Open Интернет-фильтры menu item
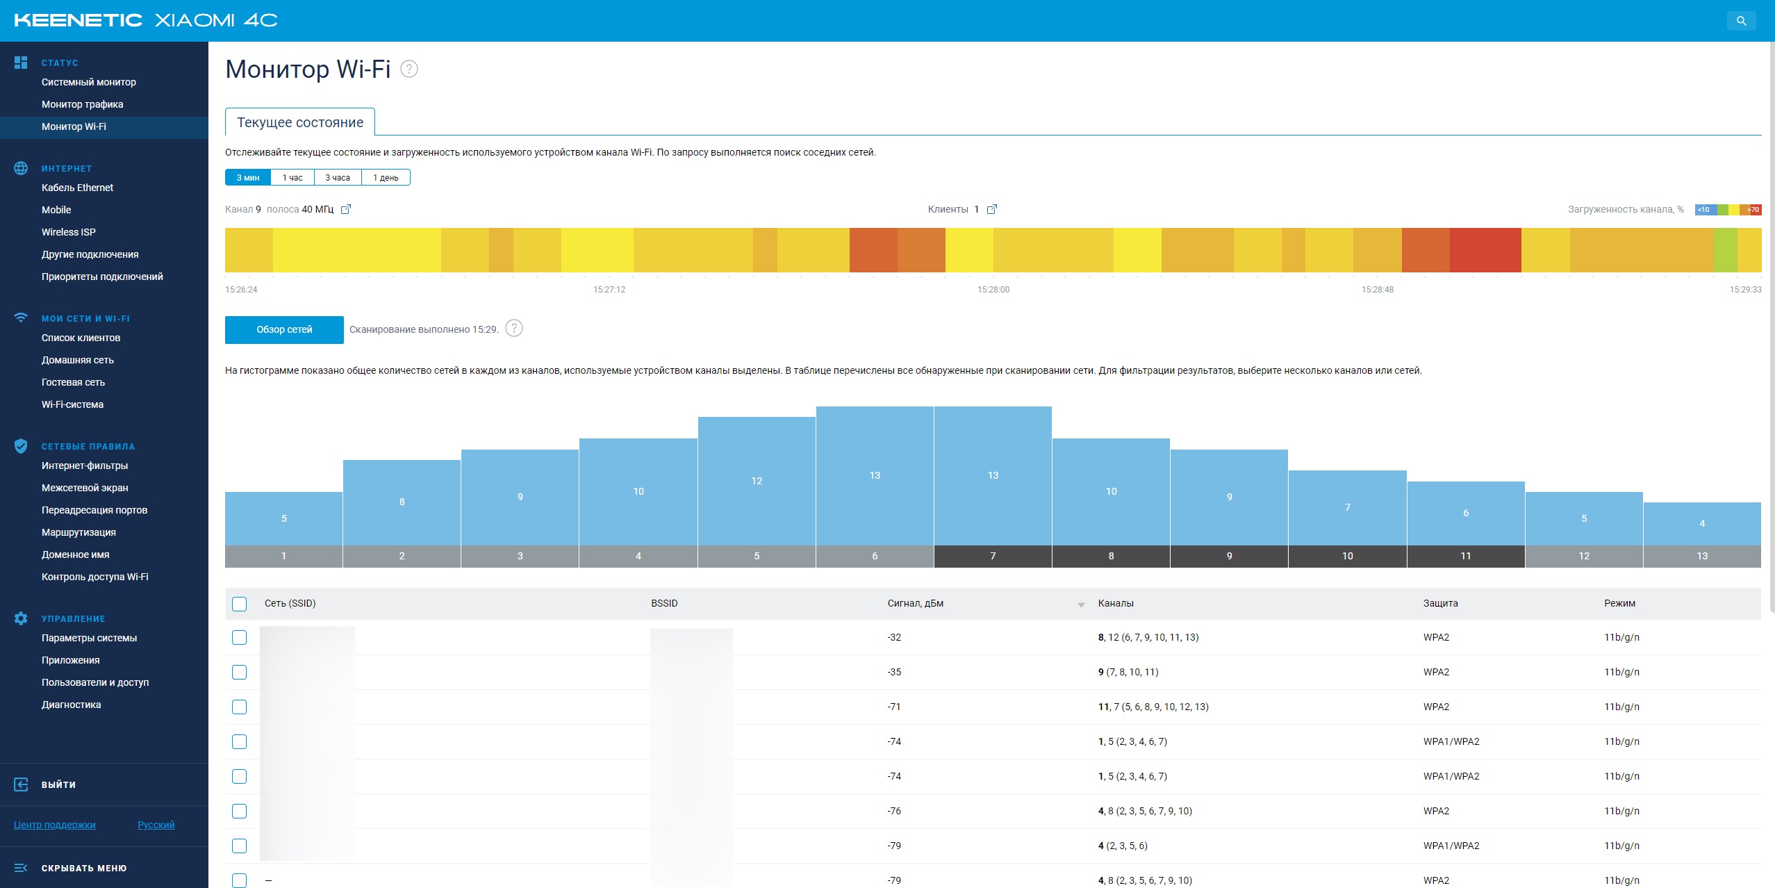This screenshot has height=888, width=1775. tap(85, 466)
